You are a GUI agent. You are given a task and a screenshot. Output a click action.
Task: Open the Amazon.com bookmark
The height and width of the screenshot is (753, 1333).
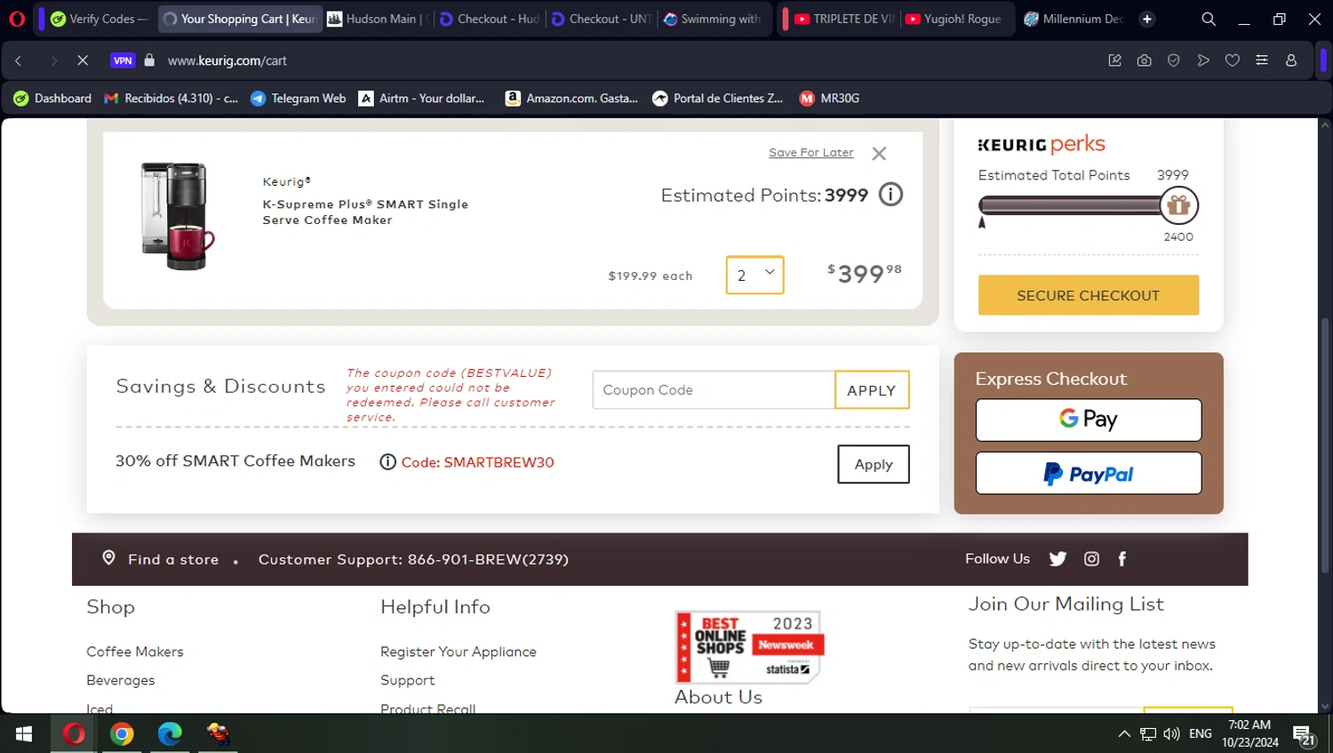click(x=571, y=99)
